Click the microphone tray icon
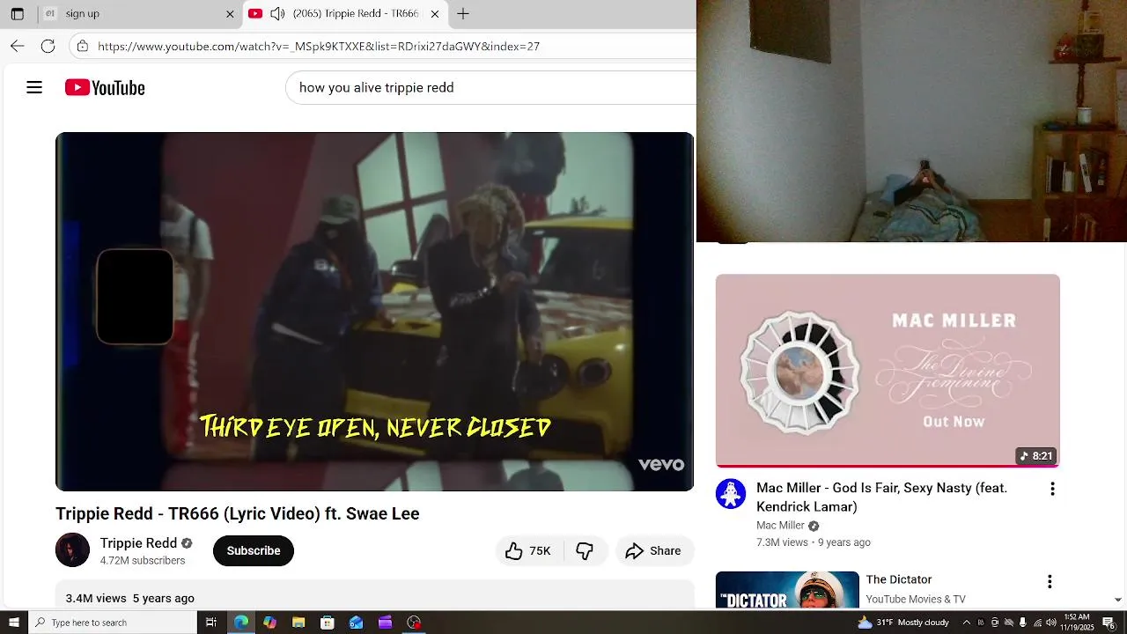The height and width of the screenshot is (634, 1127). (x=1022, y=623)
